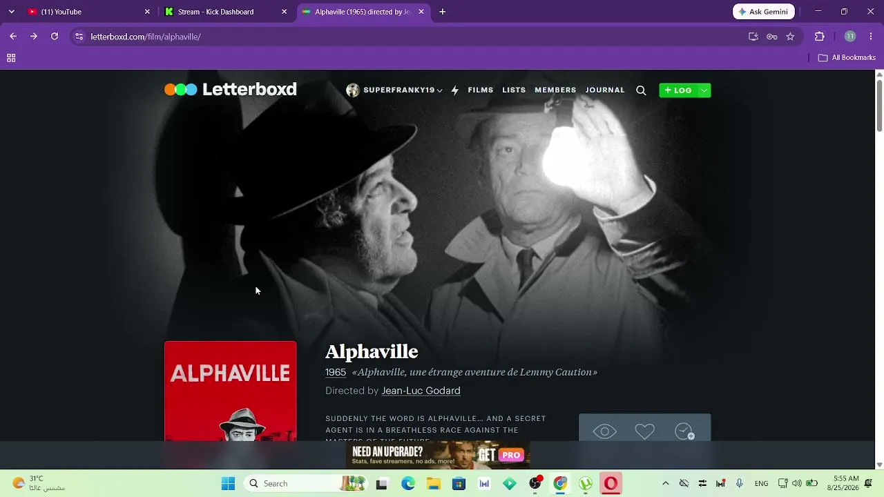Open the JOURNAL nav item
The height and width of the screenshot is (497, 884).
pos(605,90)
